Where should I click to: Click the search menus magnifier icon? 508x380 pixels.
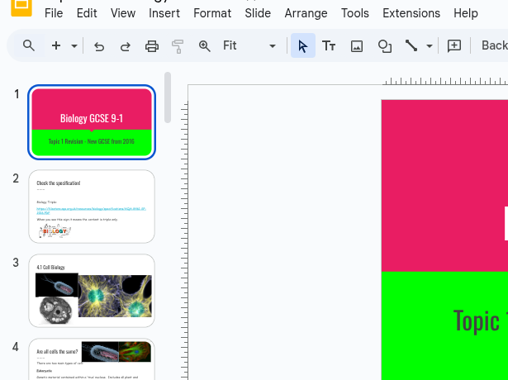click(29, 46)
